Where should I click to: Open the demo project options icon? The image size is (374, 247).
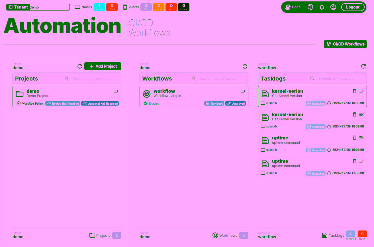click(116, 91)
